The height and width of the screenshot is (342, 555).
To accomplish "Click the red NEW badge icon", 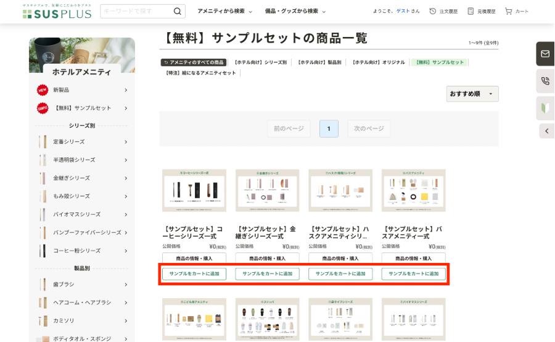I will [43, 90].
